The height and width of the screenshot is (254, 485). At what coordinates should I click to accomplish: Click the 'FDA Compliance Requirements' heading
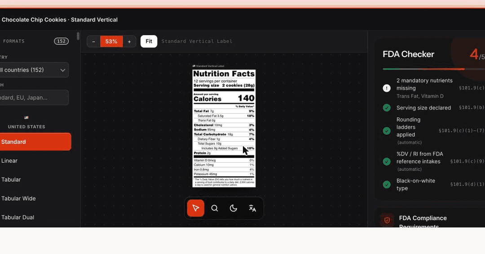(x=423, y=222)
